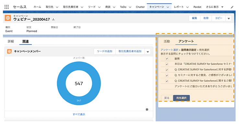Click the Event type value
Viewport: 240px width, 126px height.
(9, 31)
